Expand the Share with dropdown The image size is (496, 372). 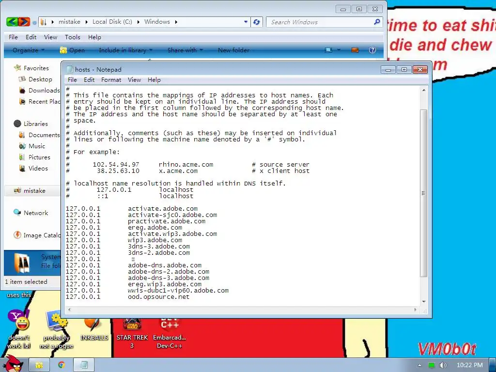(x=185, y=50)
